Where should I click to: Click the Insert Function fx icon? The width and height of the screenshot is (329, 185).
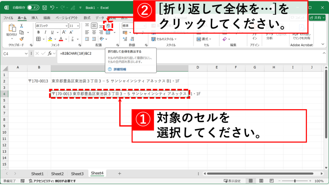click(x=50, y=54)
